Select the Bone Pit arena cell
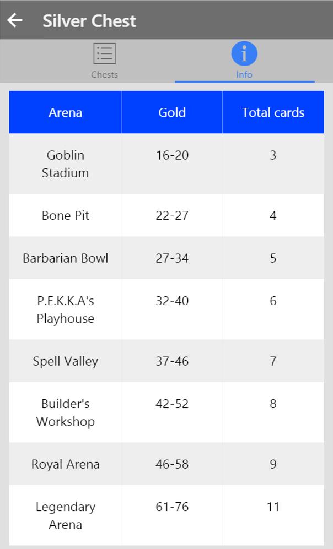The height and width of the screenshot is (549, 333). (x=65, y=215)
